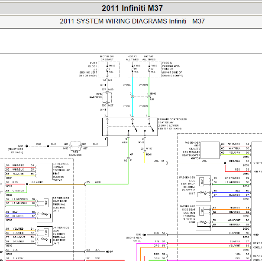Image resolution: width=262 pixels, height=261 pixels.
Task: Click the TED box in the driver seat back unit
Action: pos(46,203)
